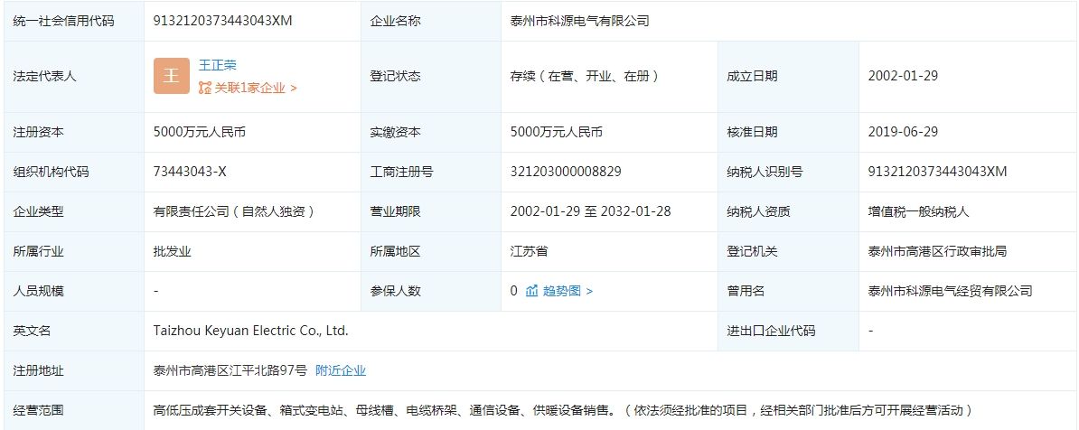Click registration authority 泰州市高港区行政审批局
This screenshot has width=1079, height=430.
pyautogui.click(x=937, y=251)
